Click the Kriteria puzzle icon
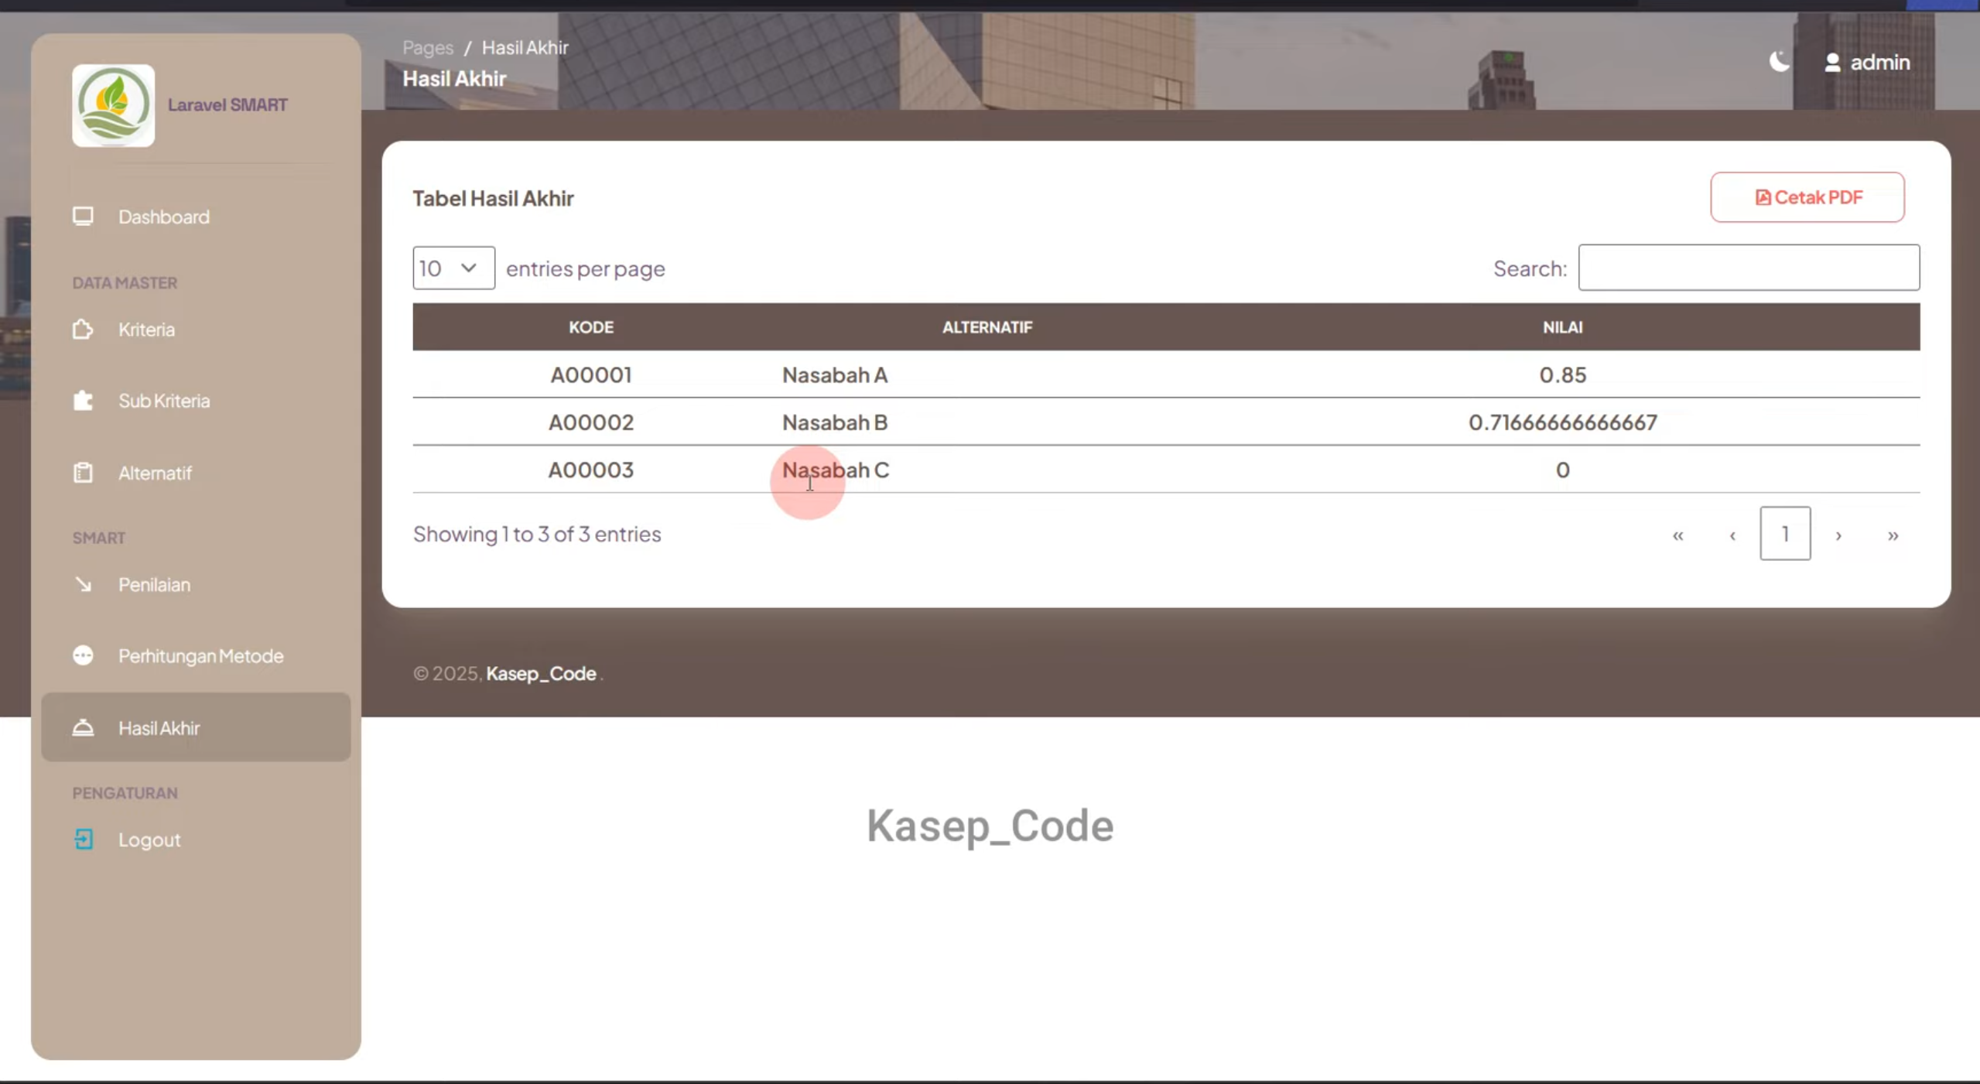 (83, 330)
